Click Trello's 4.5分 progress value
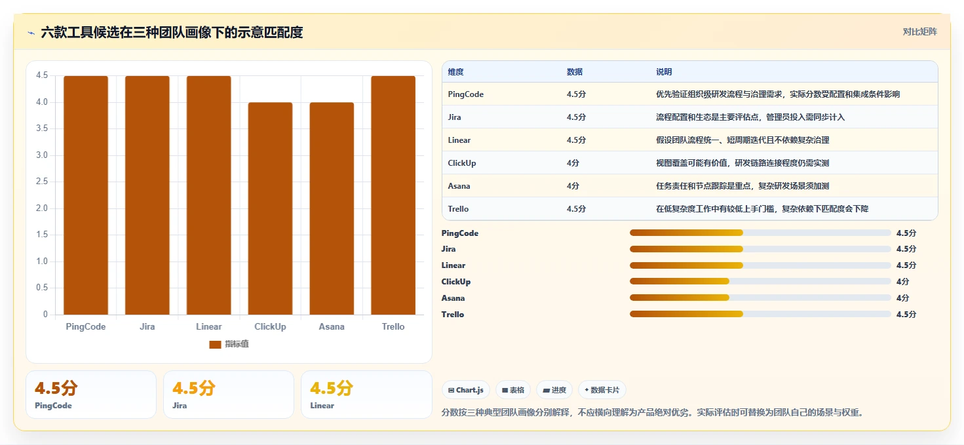The height and width of the screenshot is (445, 964). tap(906, 314)
